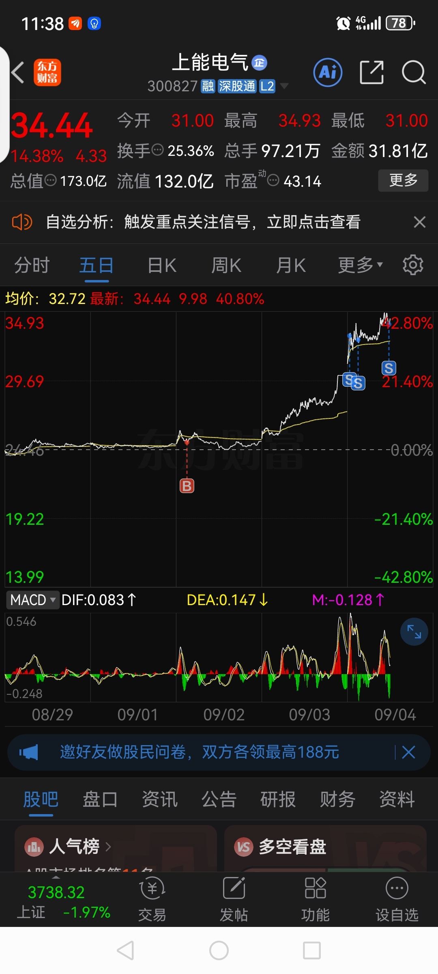Open the Ai assistant icon
Image resolution: width=438 pixels, height=974 pixels.
pos(328,72)
